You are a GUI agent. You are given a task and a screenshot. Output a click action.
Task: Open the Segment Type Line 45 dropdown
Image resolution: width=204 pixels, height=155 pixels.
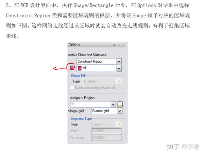tap(119, 124)
